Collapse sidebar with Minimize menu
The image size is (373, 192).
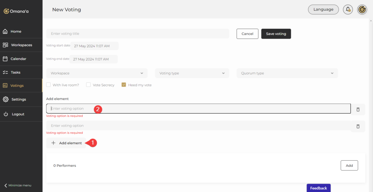18,185
